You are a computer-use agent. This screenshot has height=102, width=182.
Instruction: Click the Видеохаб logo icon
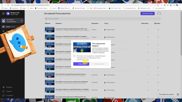(x=8, y=14)
